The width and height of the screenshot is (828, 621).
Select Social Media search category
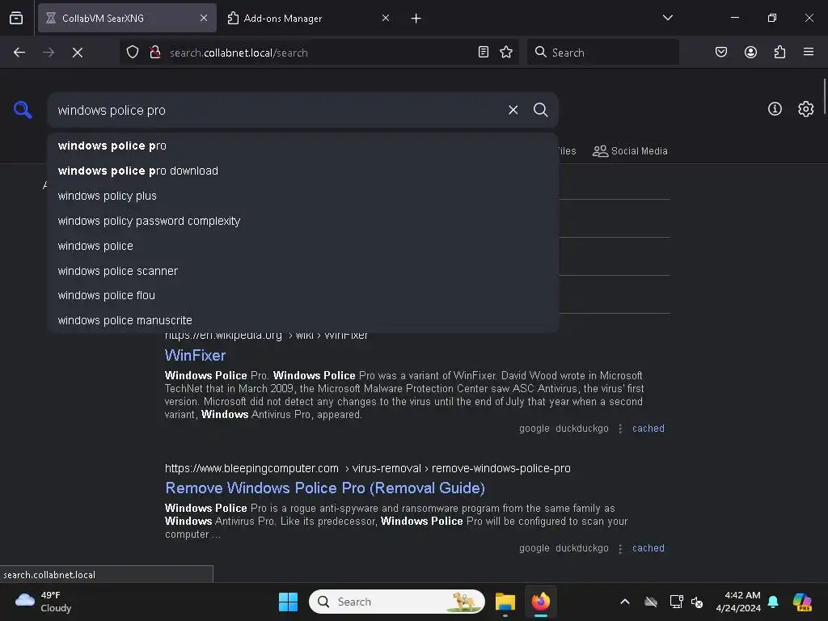(x=630, y=151)
